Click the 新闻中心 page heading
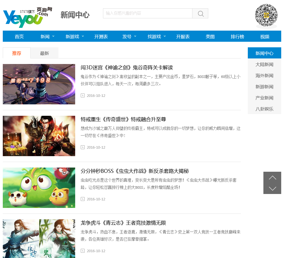284x258 pixels. (x=75, y=15)
